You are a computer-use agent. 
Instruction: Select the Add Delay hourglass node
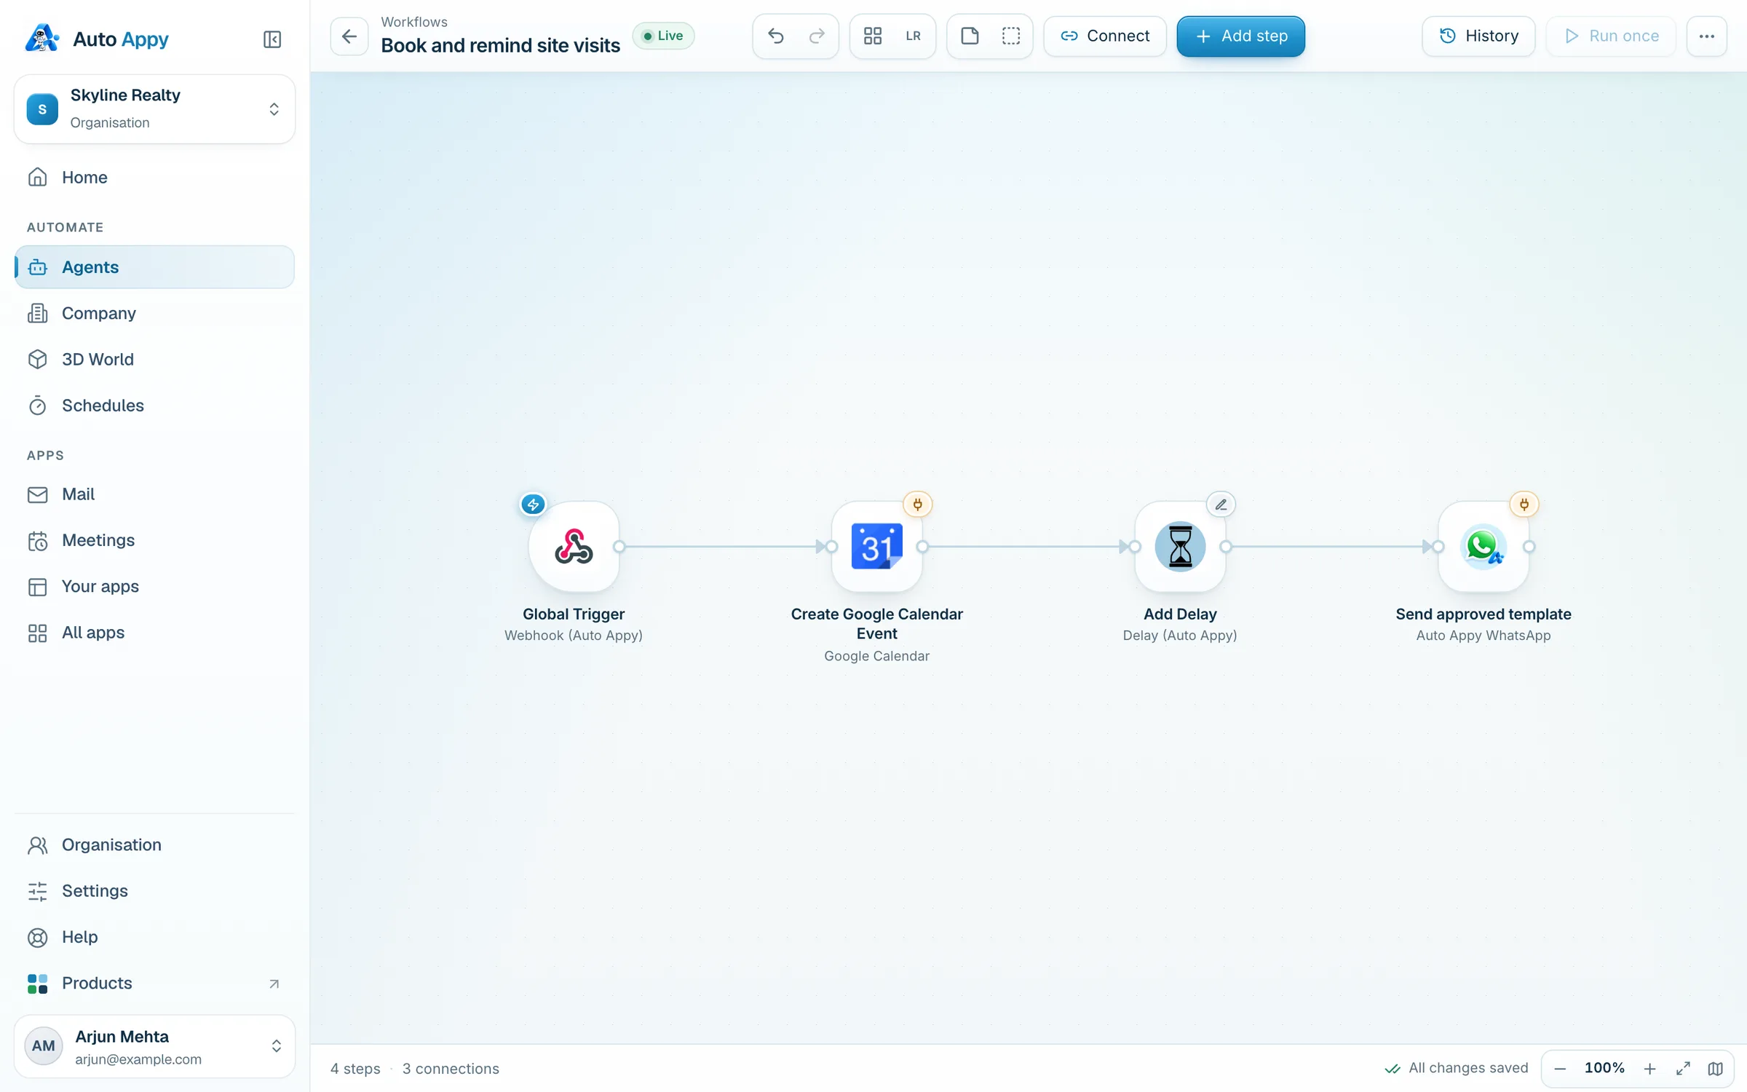pyautogui.click(x=1180, y=547)
